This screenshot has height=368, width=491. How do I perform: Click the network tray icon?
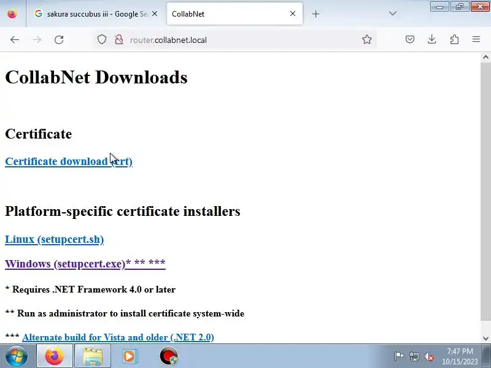414,356
